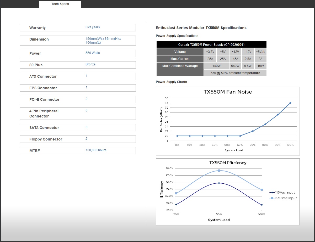Select the 140W combined wattage cell
Image resolution: width=315 pixels, height=242 pixels.
(x=217, y=66)
